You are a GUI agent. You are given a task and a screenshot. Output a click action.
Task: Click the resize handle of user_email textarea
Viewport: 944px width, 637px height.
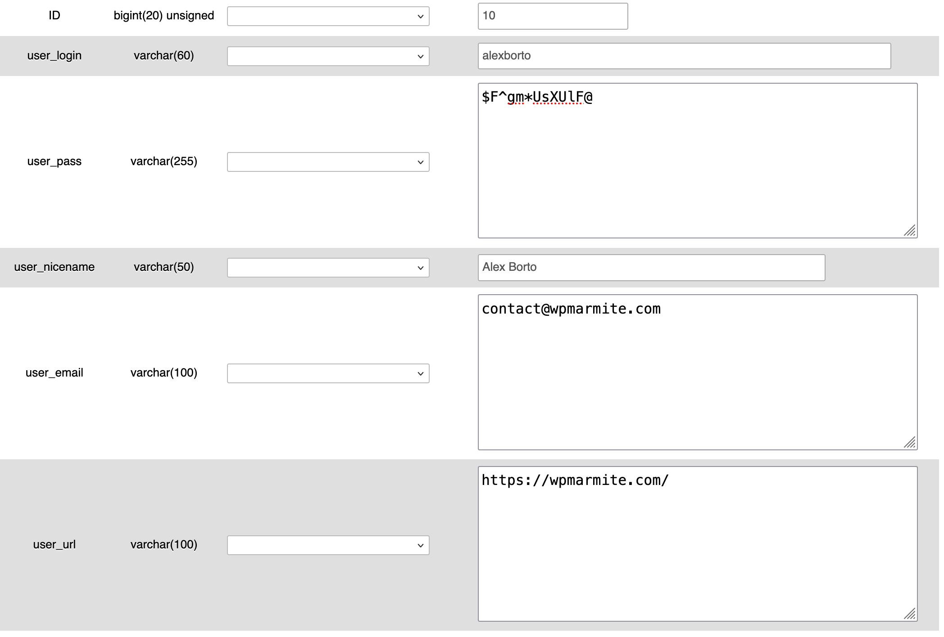coord(910,443)
